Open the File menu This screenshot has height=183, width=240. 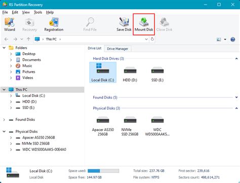[5, 12]
